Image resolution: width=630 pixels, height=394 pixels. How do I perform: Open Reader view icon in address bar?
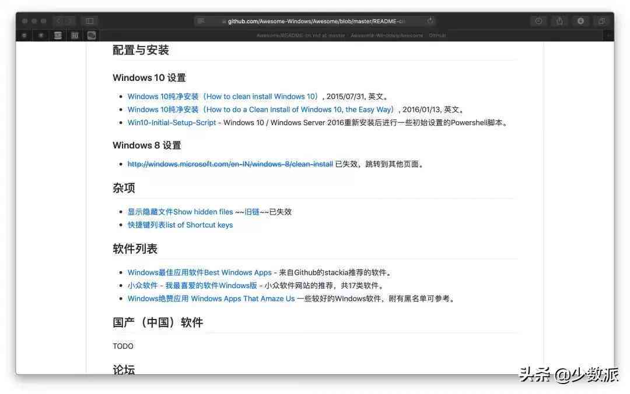pyautogui.click(x=201, y=21)
